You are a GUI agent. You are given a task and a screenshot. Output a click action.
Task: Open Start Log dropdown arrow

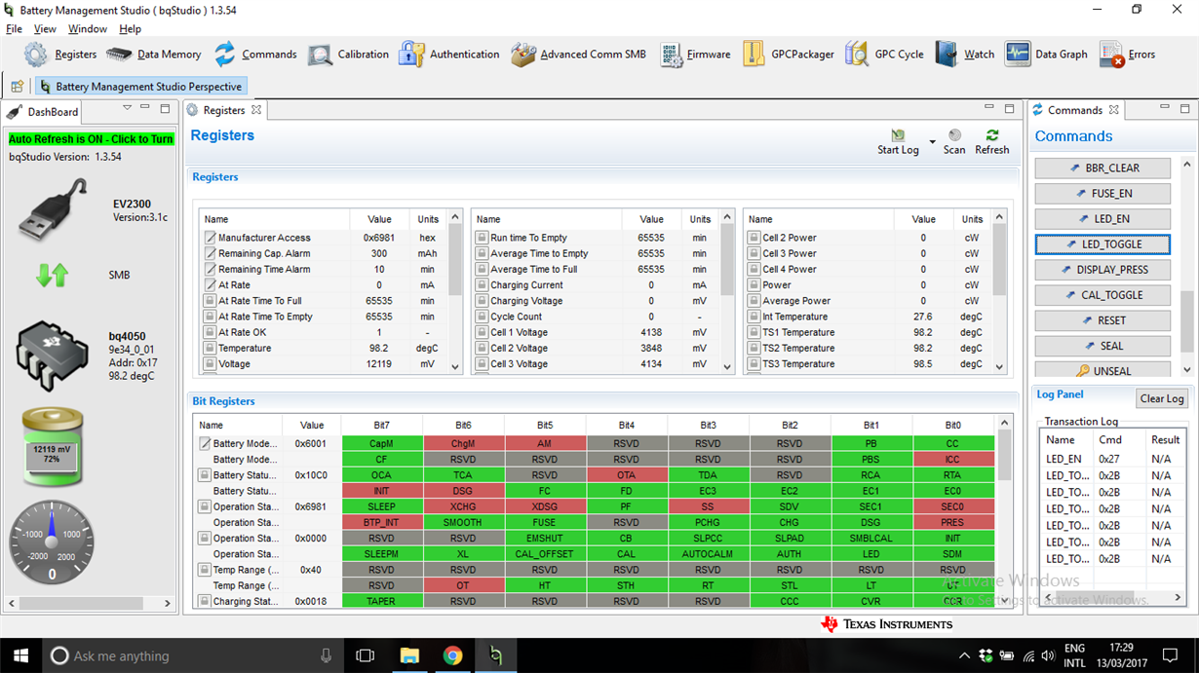coord(932,142)
